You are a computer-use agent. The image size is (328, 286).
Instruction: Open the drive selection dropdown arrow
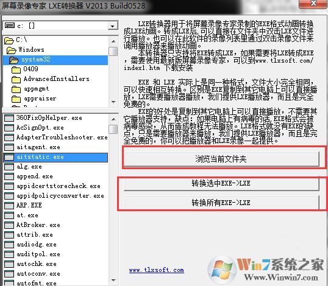(x=113, y=26)
